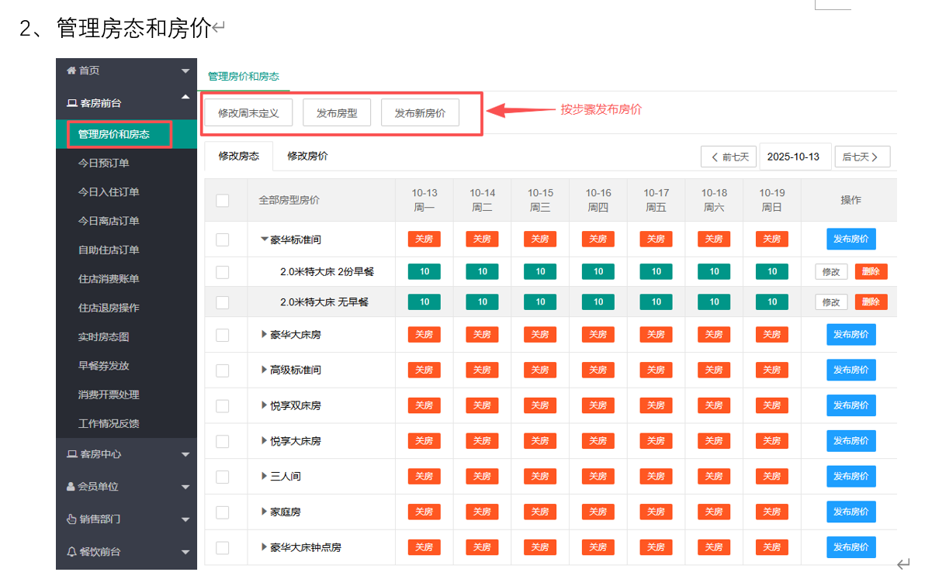Expand the 悦享双床房 room type
The width and height of the screenshot is (925, 579).
click(264, 405)
